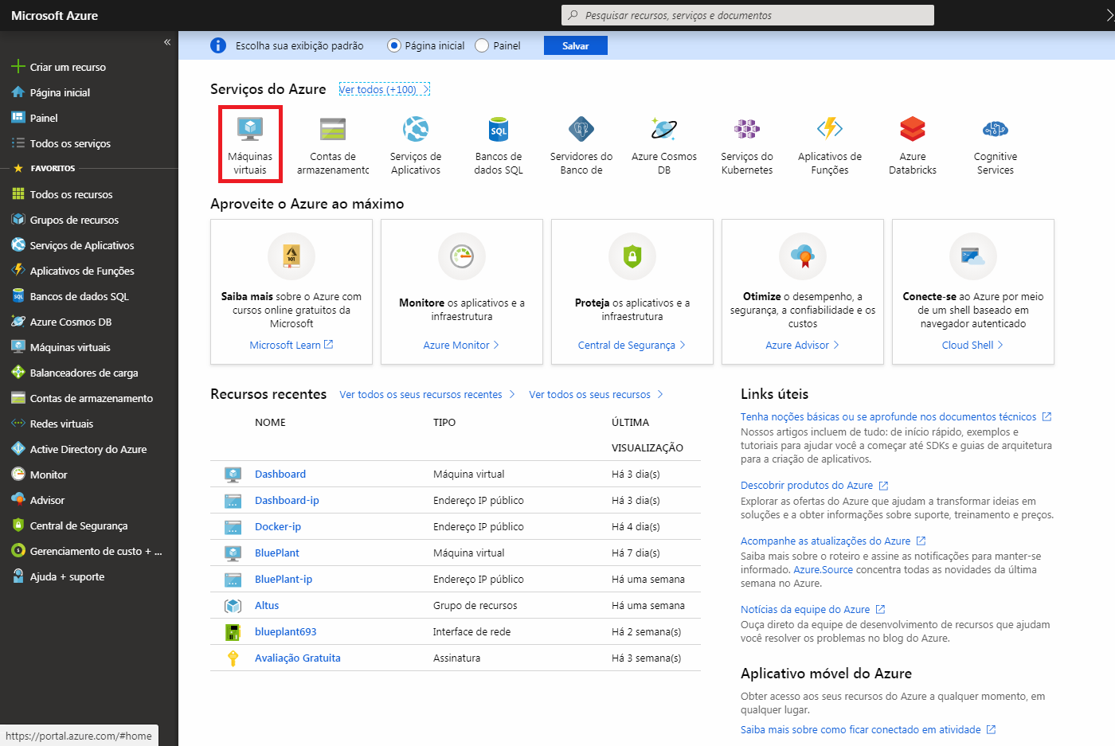
Task: Select the Página inicial radio button
Action: click(393, 45)
